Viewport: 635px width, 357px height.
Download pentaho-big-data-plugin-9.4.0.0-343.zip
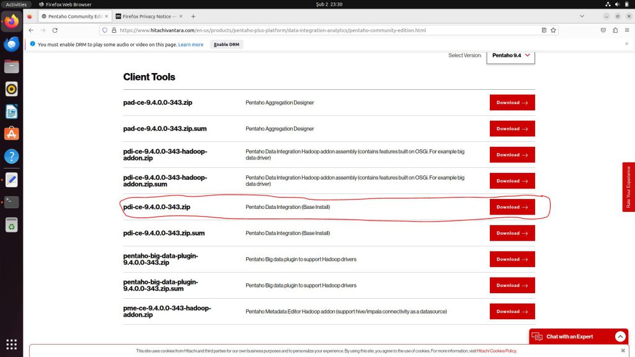tap(512, 259)
